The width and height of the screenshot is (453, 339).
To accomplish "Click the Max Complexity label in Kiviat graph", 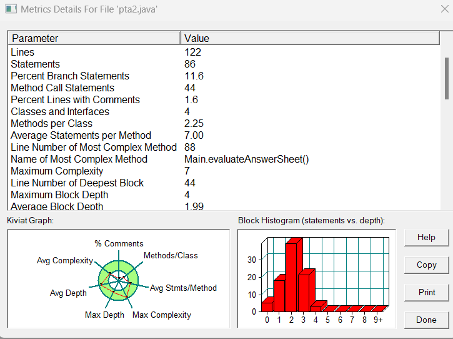I will click(x=162, y=315).
